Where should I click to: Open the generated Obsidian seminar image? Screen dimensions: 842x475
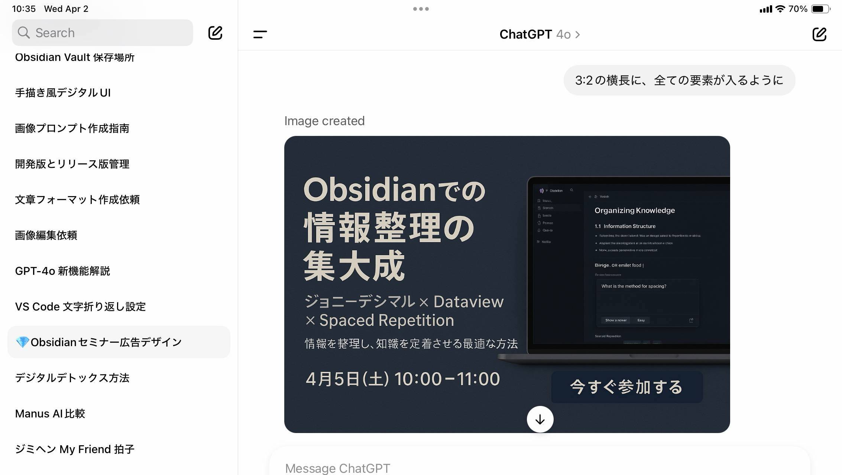point(507,284)
